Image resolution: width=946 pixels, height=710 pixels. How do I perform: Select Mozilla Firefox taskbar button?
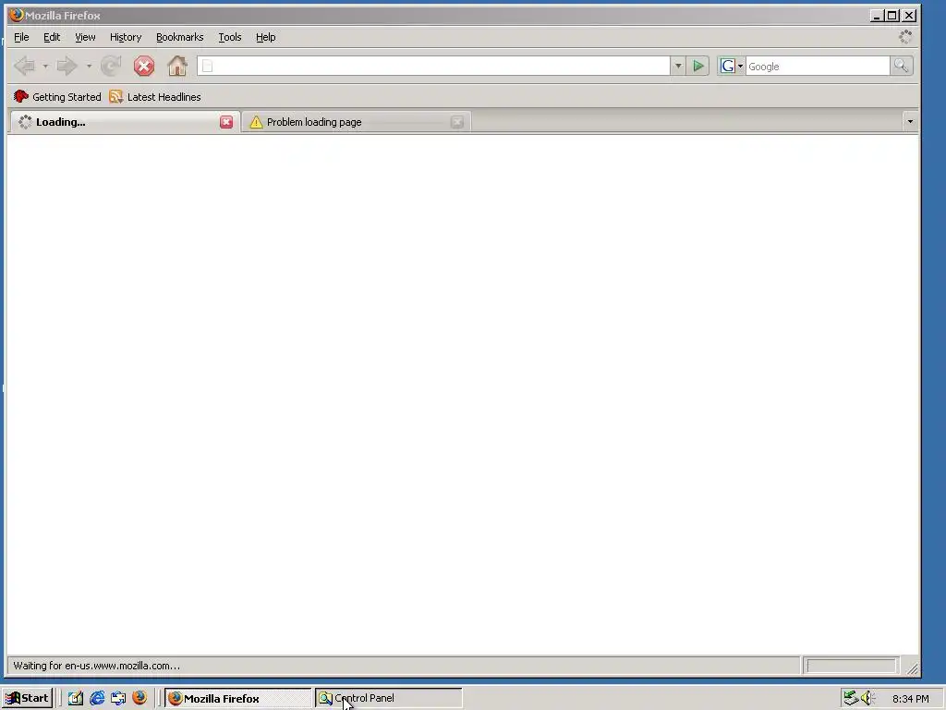tap(237, 698)
